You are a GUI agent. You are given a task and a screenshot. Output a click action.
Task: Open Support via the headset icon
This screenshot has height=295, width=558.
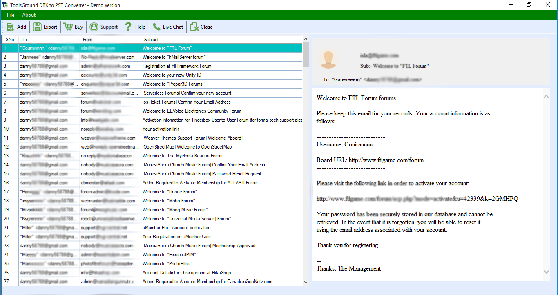coord(94,27)
